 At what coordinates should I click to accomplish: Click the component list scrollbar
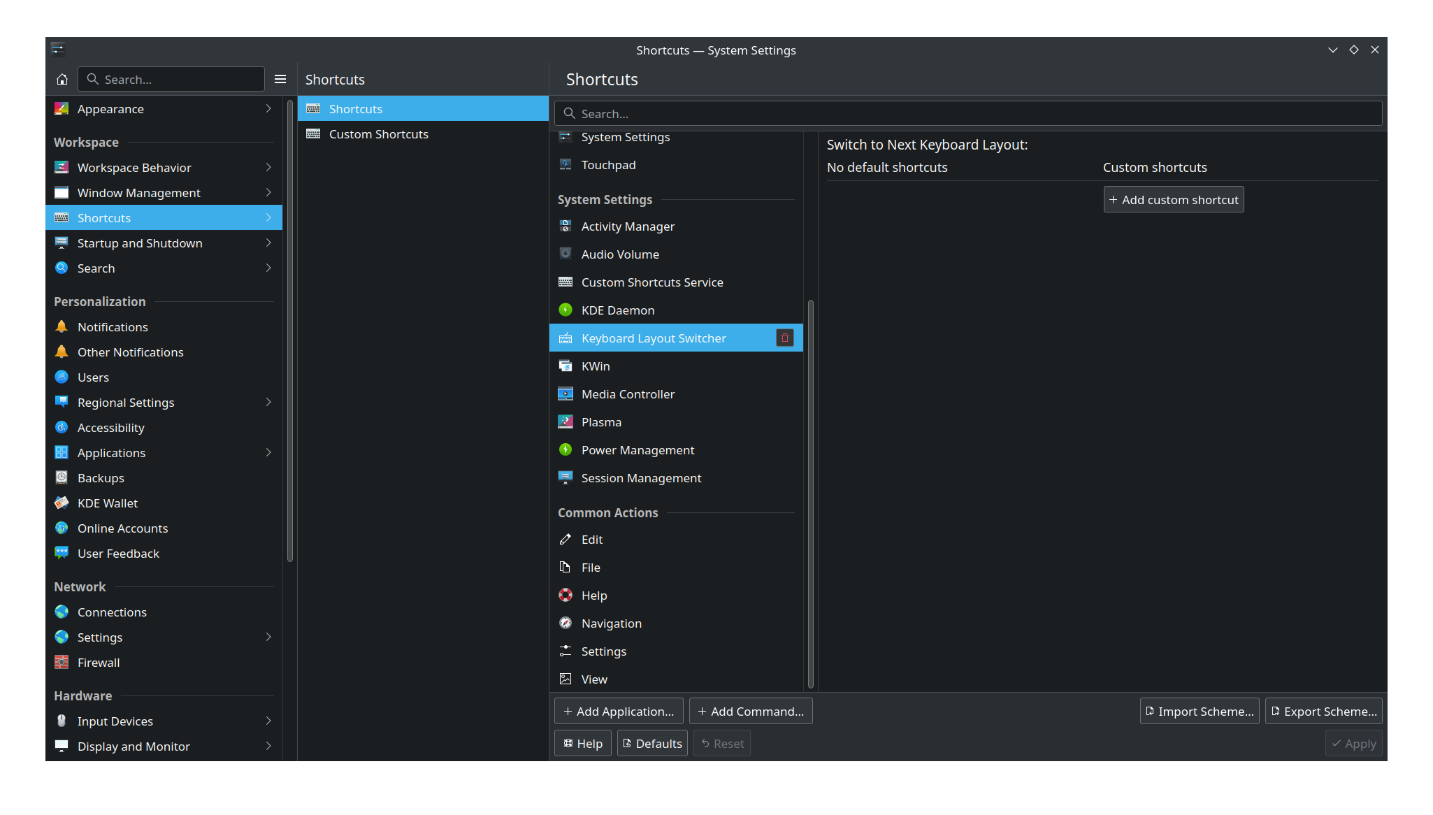(x=811, y=493)
